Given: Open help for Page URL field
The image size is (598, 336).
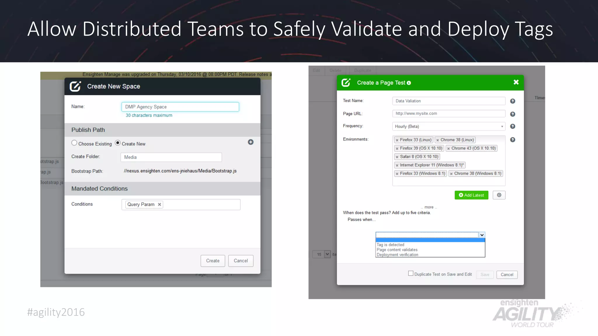Looking at the screenshot, I should tap(512, 114).
